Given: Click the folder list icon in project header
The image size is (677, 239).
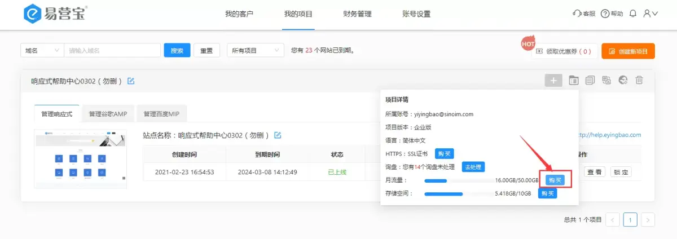Looking at the screenshot, I should tap(574, 81).
